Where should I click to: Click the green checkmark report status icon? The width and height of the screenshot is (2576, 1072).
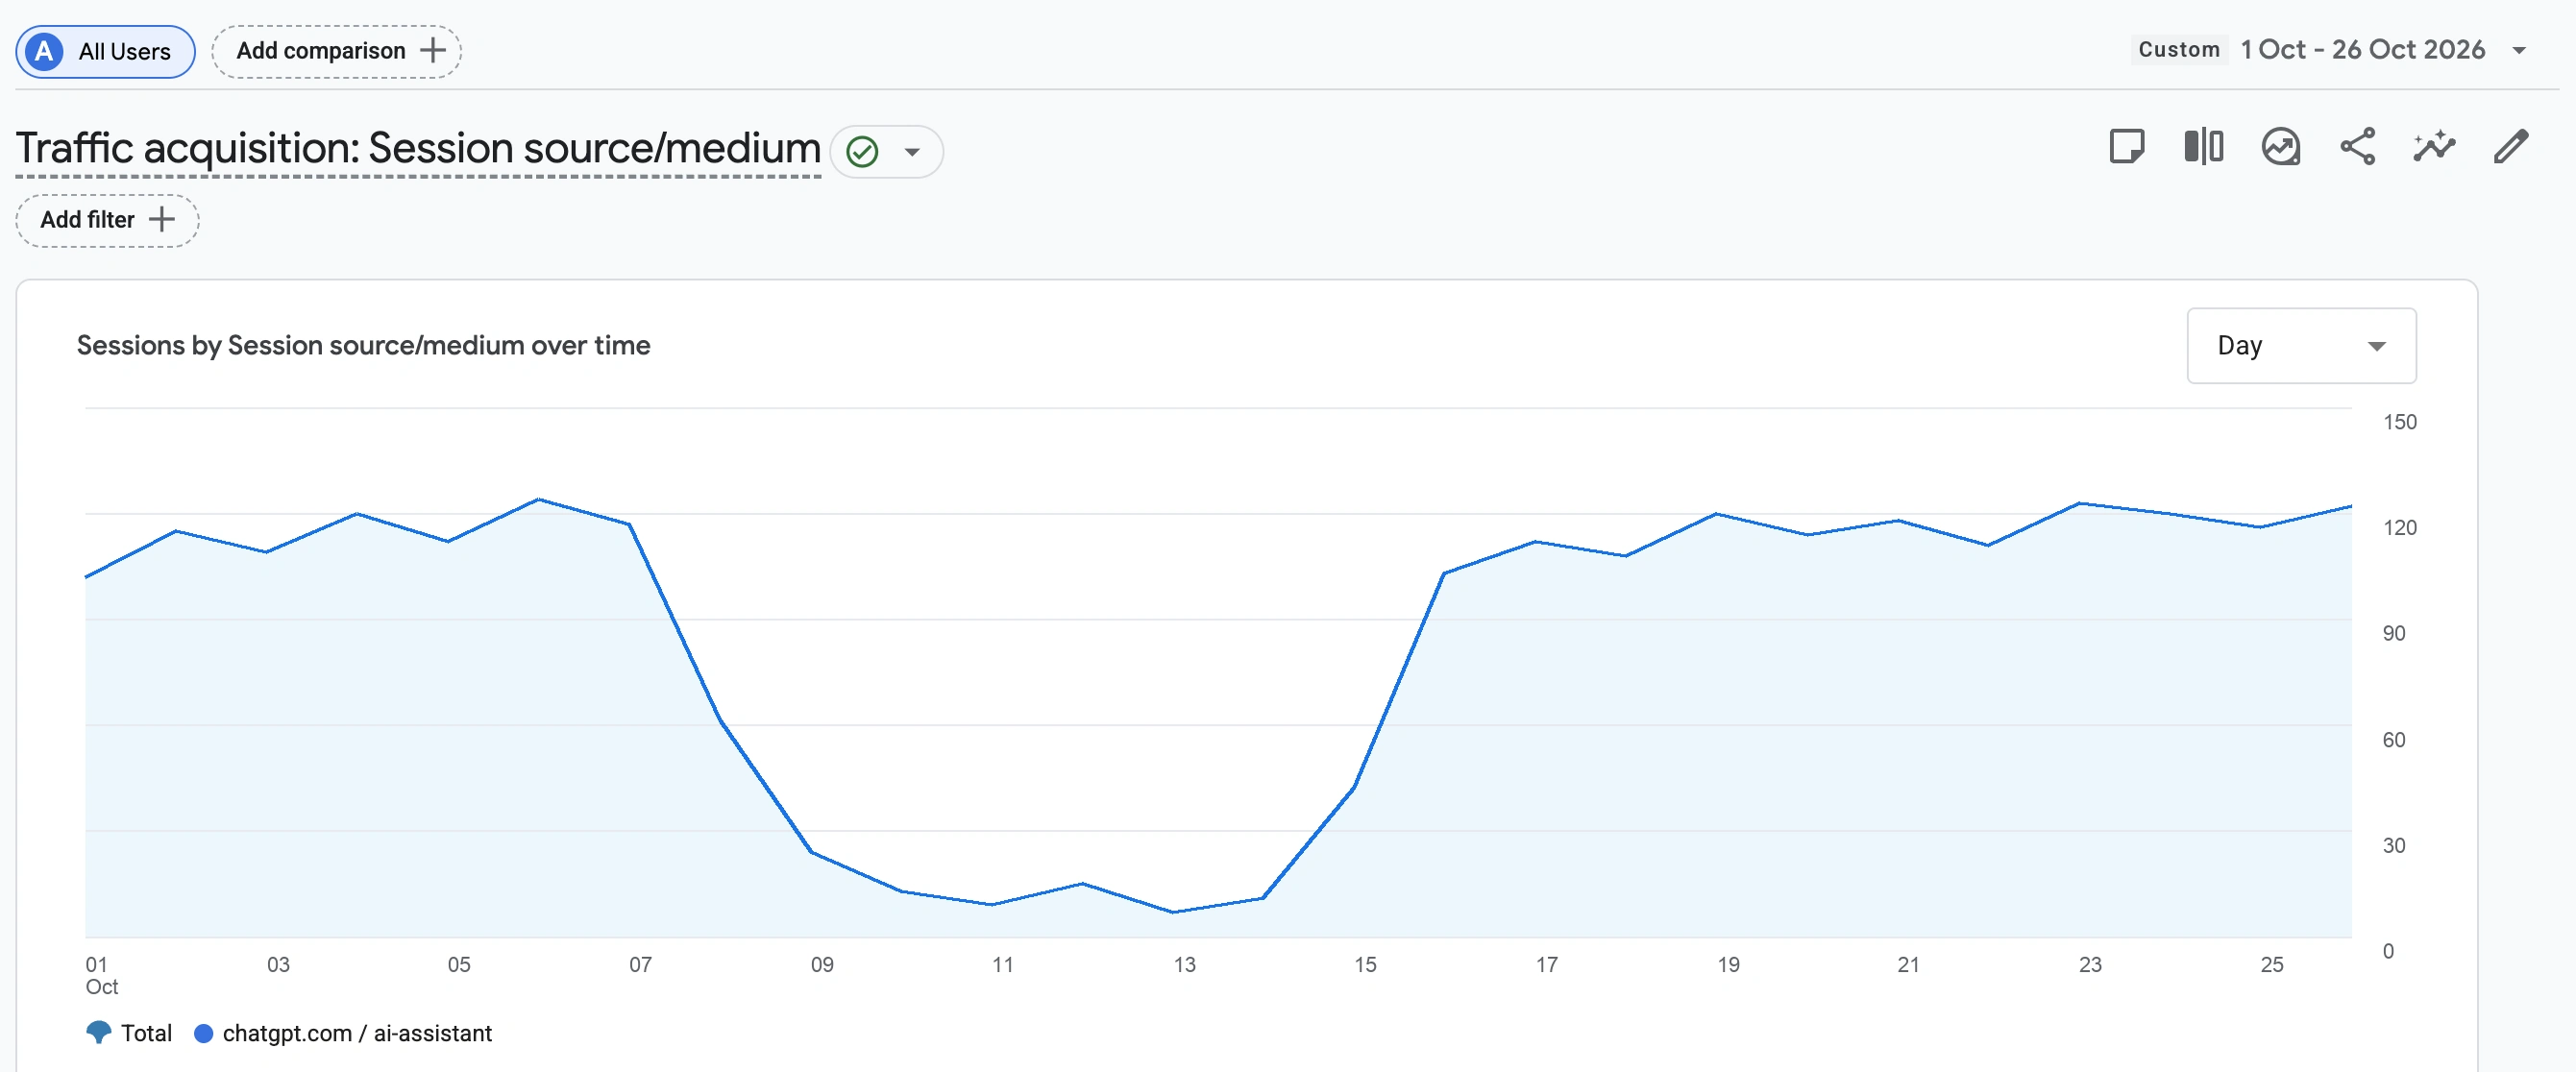point(862,152)
